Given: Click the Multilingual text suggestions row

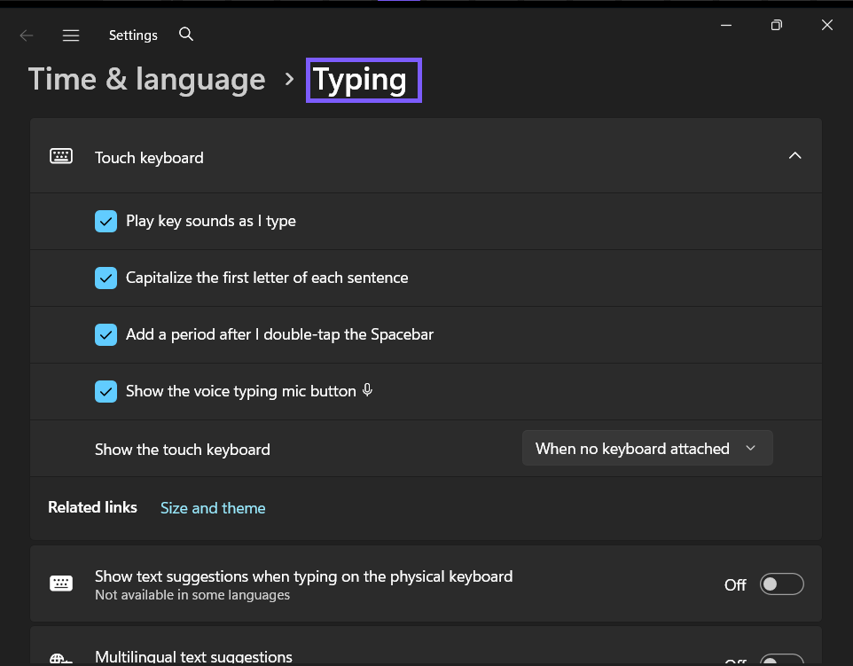Looking at the screenshot, I should coord(426,646).
